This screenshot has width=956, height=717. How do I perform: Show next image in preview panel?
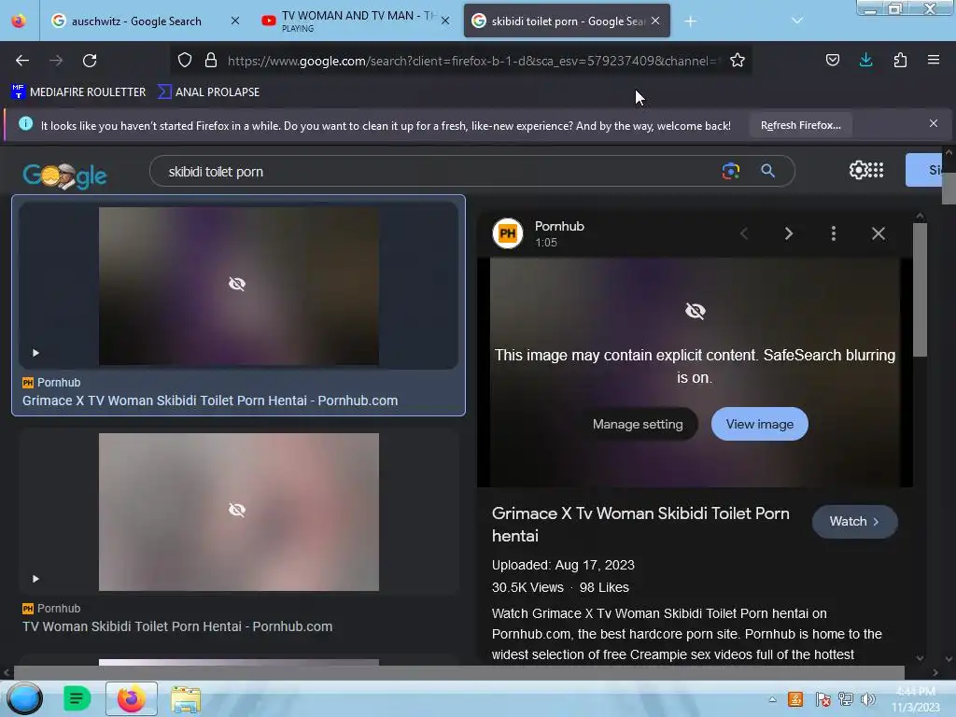[x=788, y=233]
